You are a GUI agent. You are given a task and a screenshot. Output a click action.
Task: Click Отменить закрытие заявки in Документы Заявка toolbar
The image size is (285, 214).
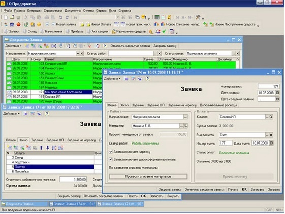(130, 46)
